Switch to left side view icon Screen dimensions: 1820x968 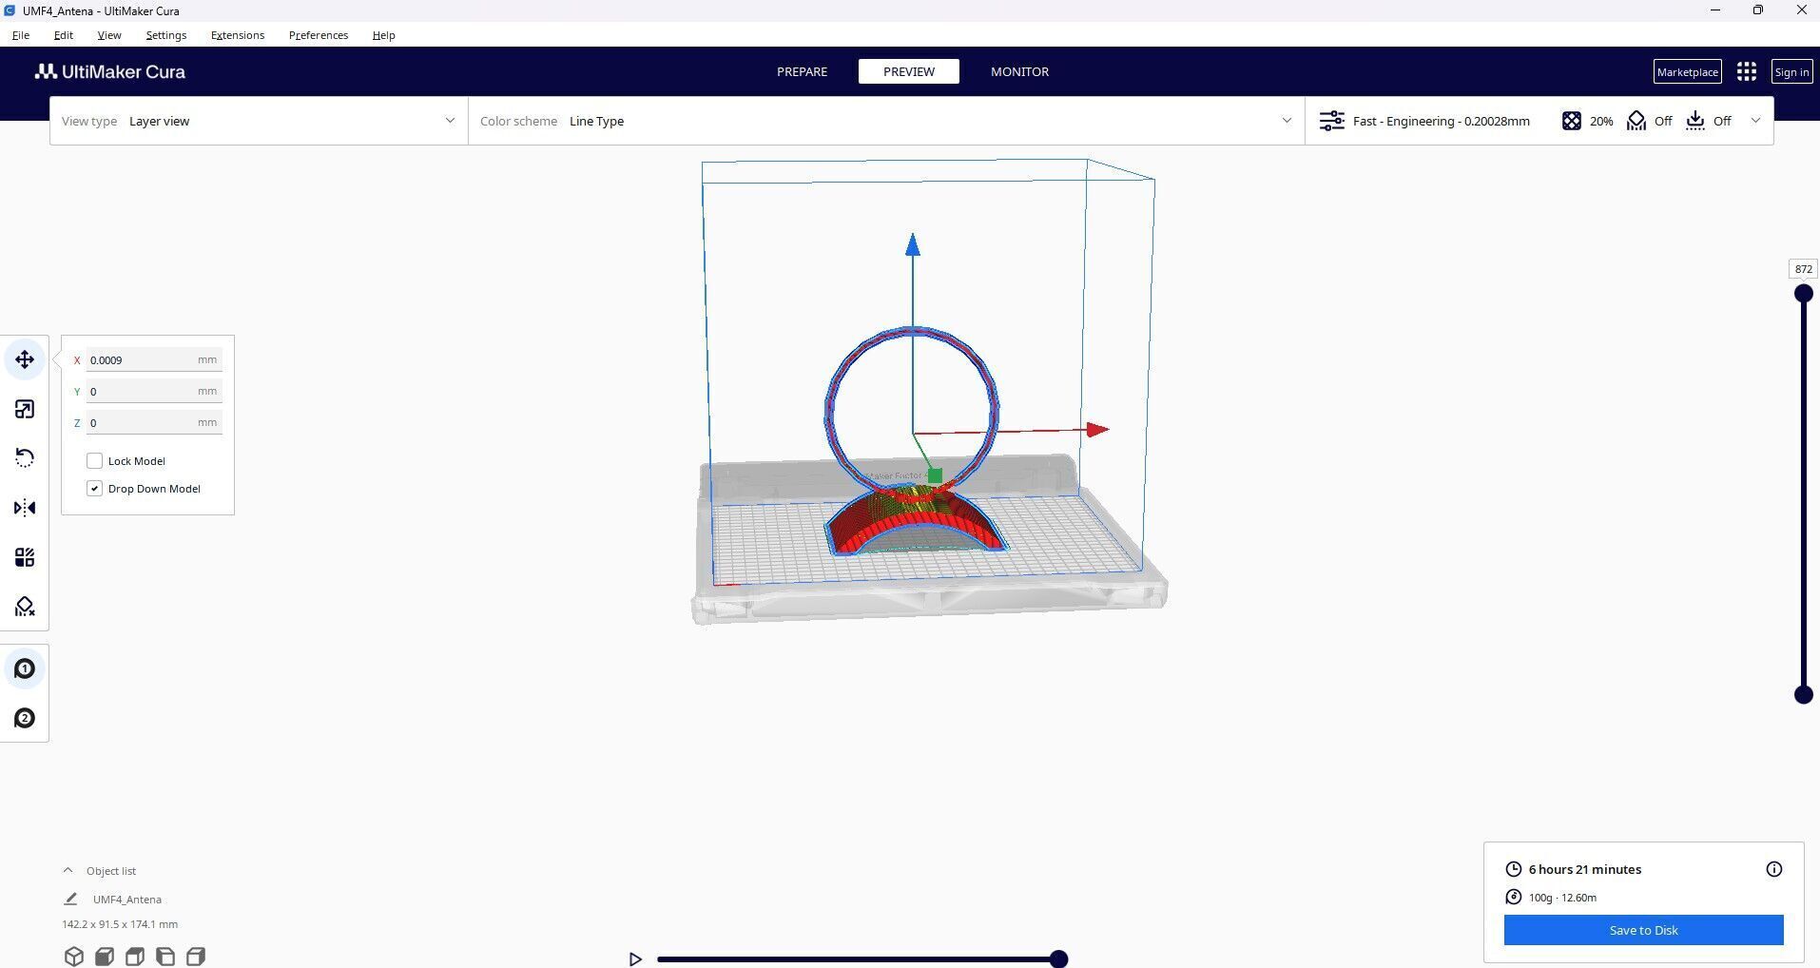165,956
